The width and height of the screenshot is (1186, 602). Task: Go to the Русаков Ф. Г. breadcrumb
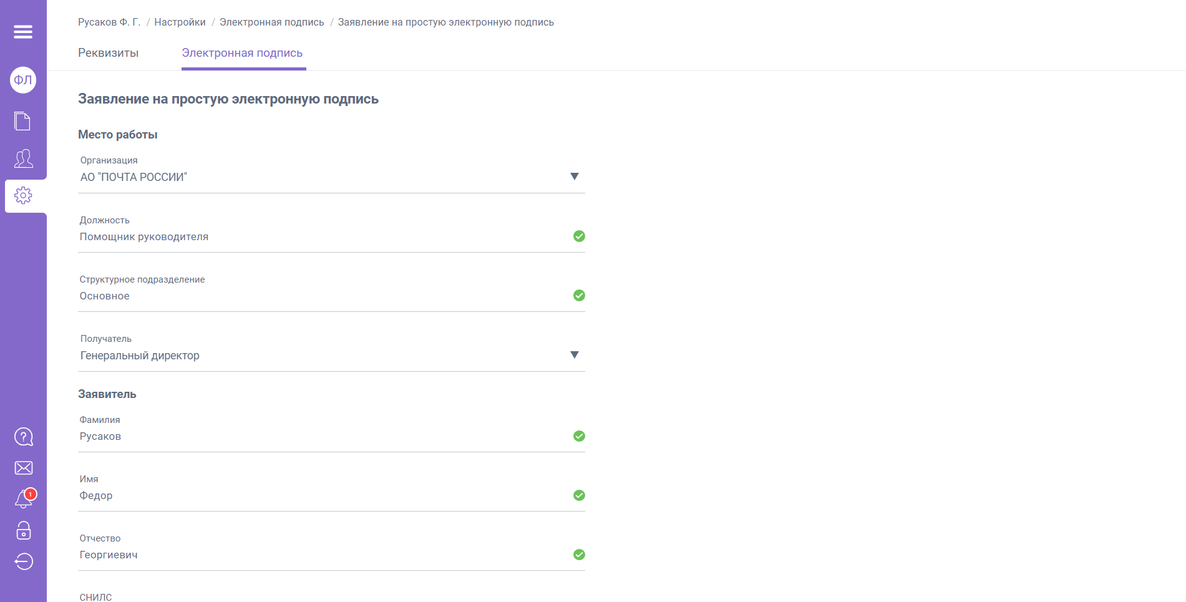[x=109, y=22]
